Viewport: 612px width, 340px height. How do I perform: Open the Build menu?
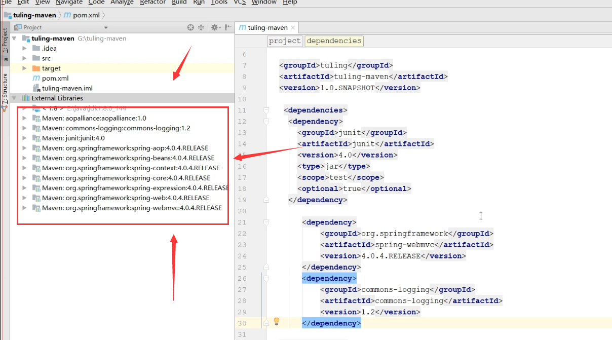(x=179, y=3)
